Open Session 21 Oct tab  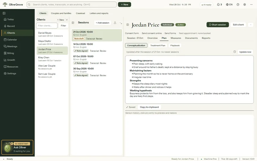pos(135,38)
